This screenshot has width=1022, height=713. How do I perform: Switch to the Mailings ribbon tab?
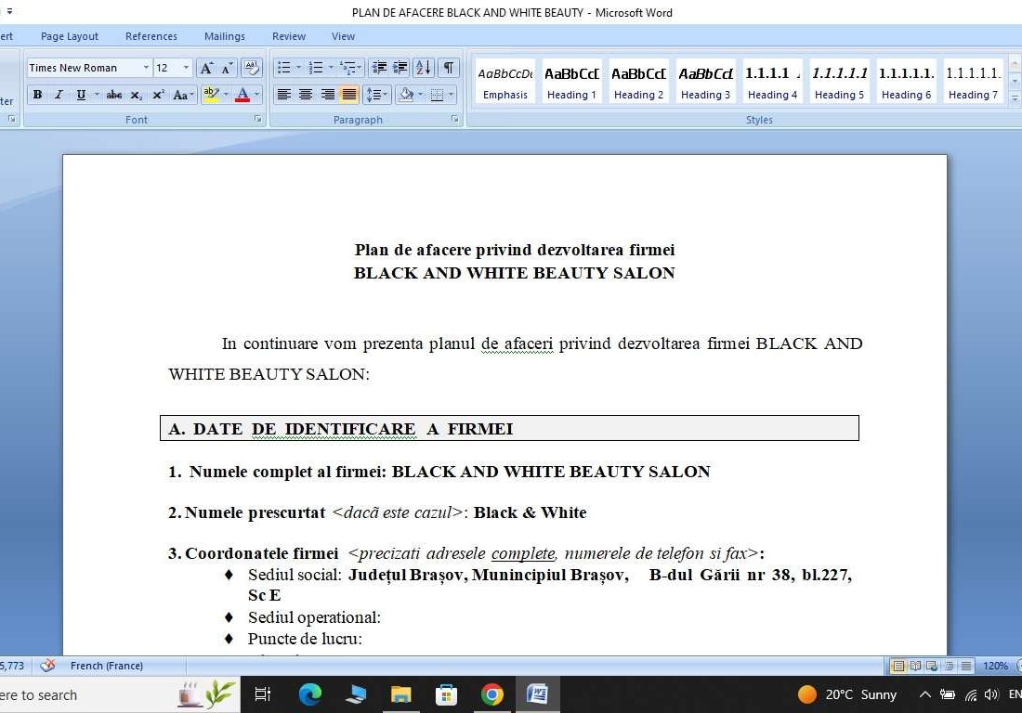click(224, 36)
